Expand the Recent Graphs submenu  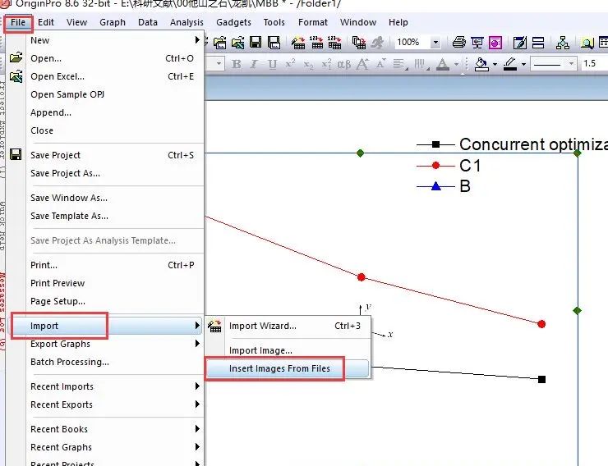[115, 447]
